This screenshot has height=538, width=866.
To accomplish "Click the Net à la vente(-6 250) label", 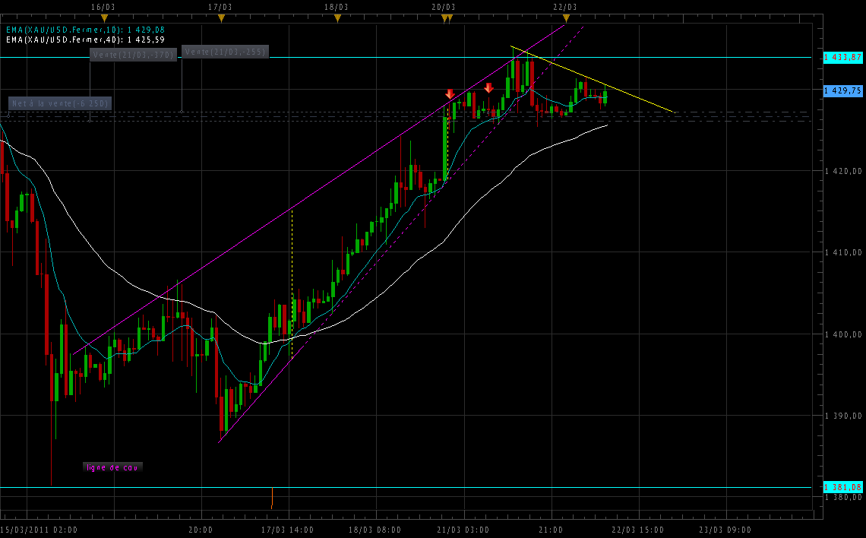I will pyautogui.click(x=60, y=103).
